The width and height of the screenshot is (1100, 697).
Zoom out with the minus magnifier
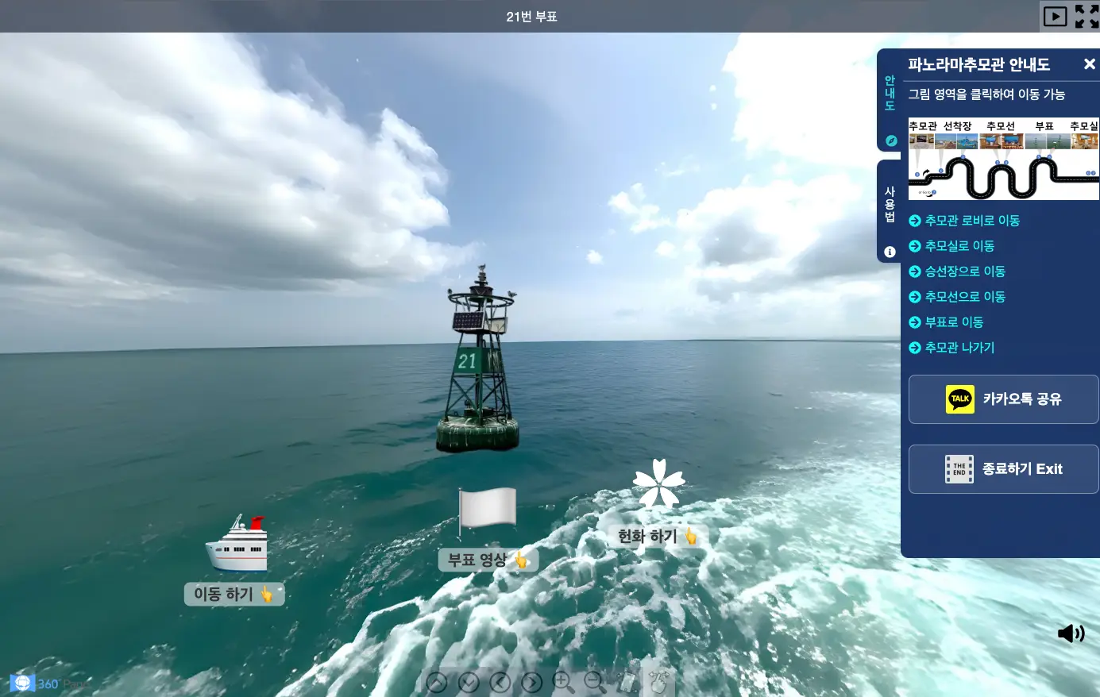click(x=595, y=682)
